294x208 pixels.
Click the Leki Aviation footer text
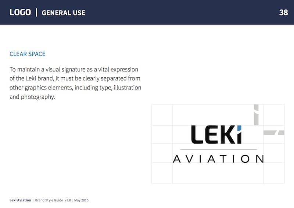(x=20, y=200)
